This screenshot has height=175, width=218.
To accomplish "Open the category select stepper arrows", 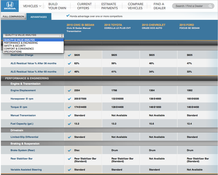I will tap(62, 36).
